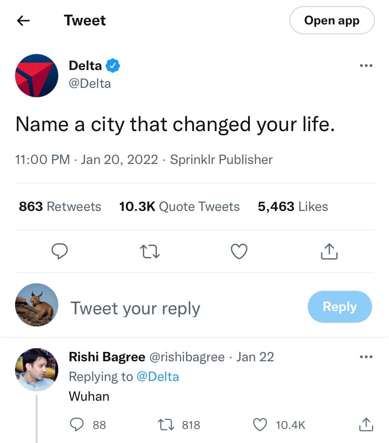Viewport: 389px width, 443px height.
Task: Like Rishi Bagree's reply
Action: coord(260,425)
